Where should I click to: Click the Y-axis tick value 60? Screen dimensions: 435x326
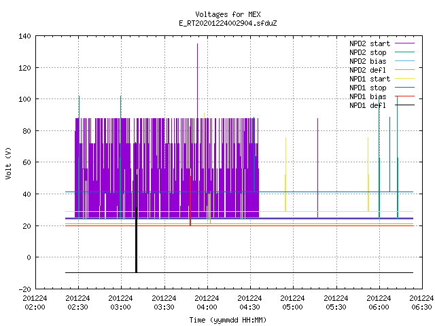pos(27,162)
